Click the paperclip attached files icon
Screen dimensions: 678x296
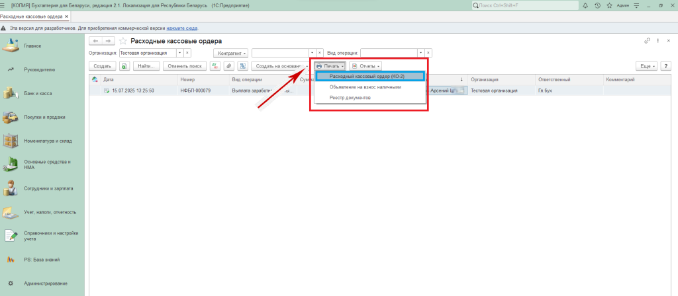tap(228, 66)
